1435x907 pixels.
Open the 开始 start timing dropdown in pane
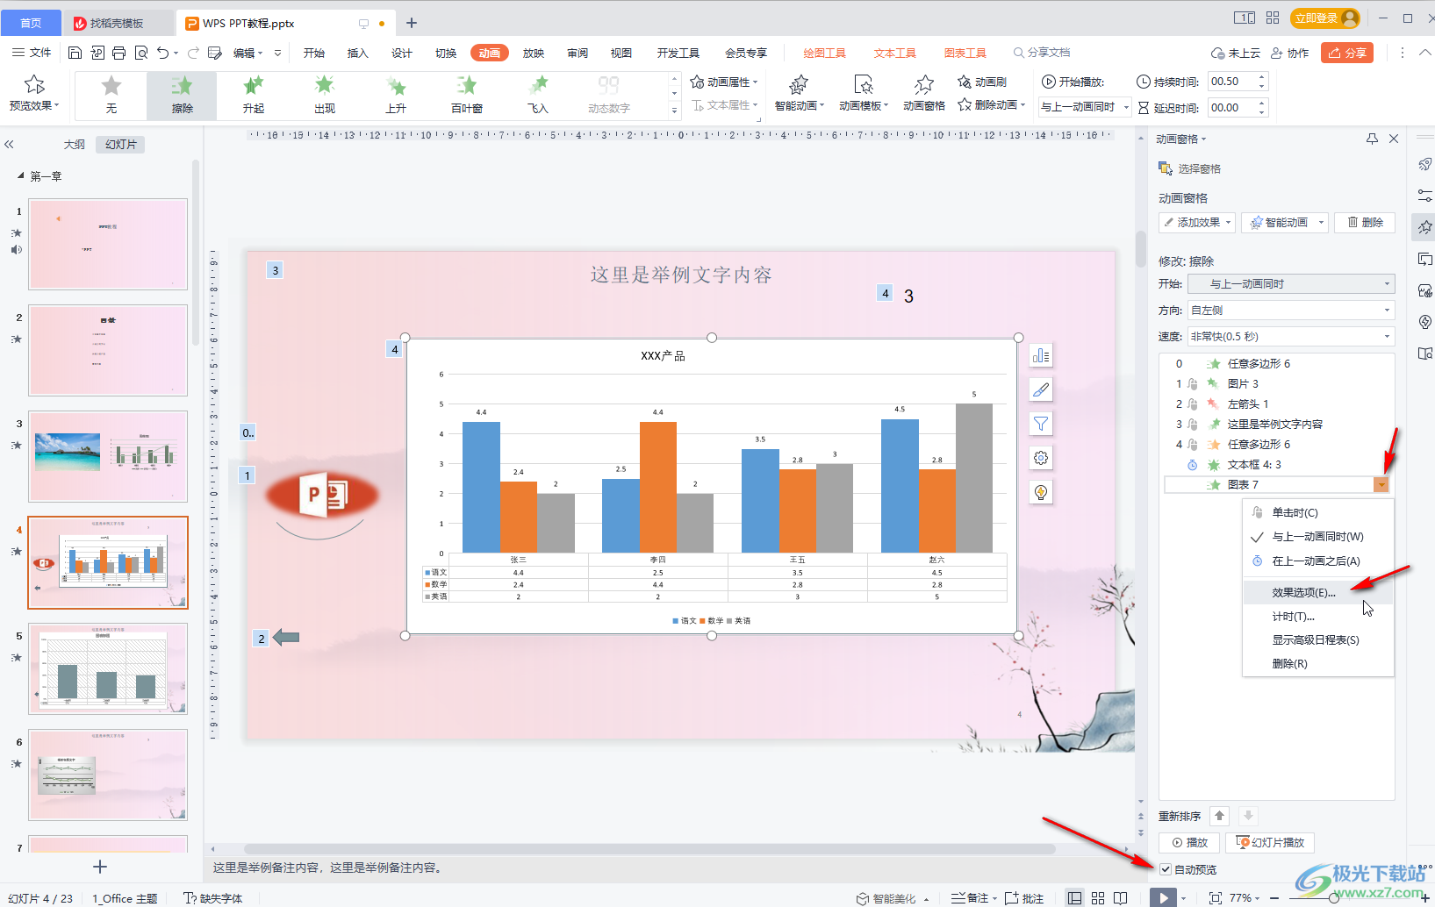(1290, 283)
